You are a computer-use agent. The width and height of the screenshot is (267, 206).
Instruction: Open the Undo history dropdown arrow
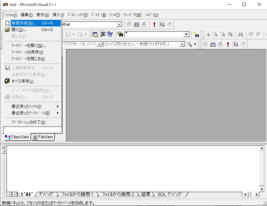73,34
